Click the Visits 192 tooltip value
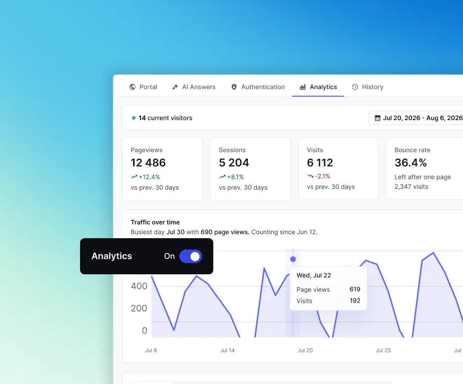 (x=355, y=301)
